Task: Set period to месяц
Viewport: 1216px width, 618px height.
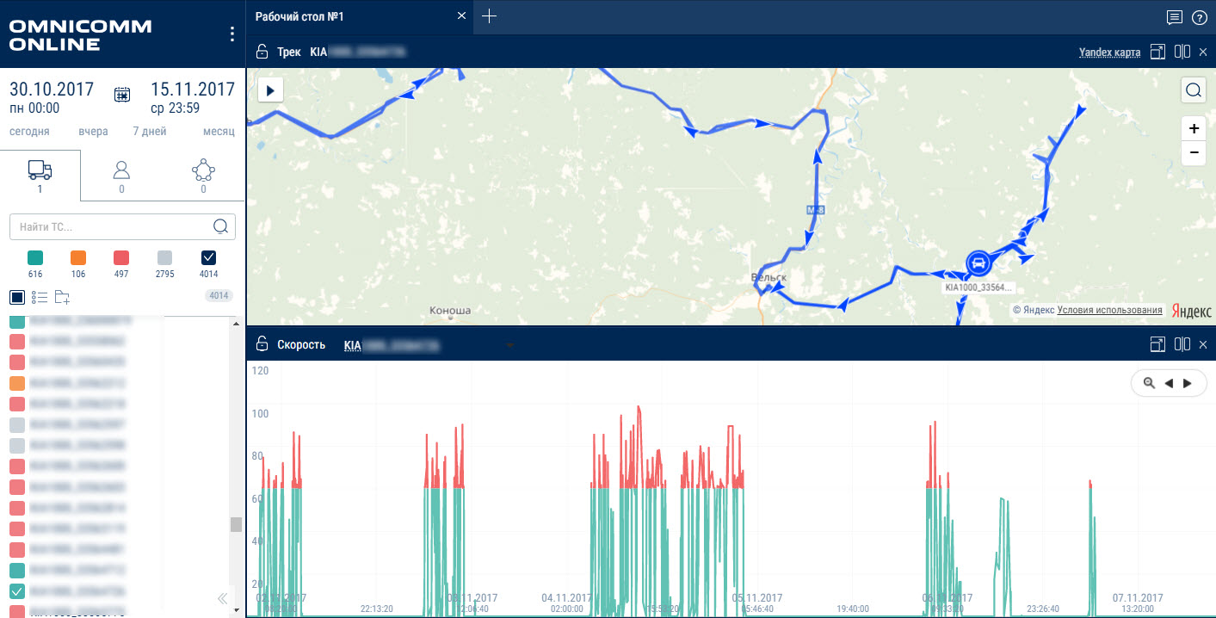Action: point(219,132)
